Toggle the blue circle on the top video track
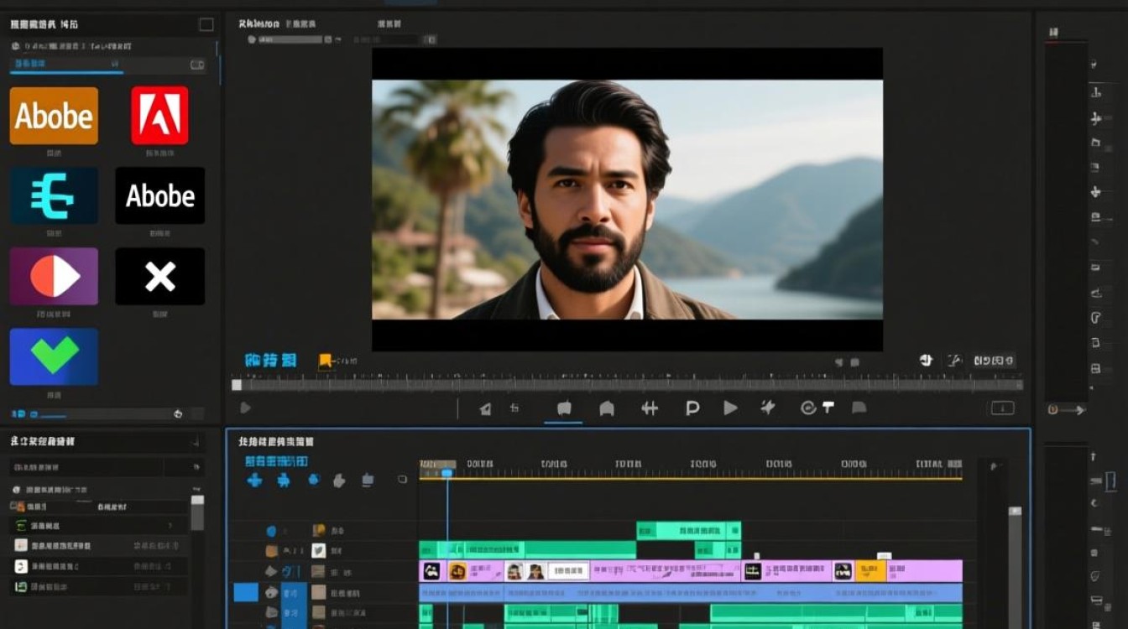The width and height of the screenshot is (1128, 629). click(x=271, y=531)
